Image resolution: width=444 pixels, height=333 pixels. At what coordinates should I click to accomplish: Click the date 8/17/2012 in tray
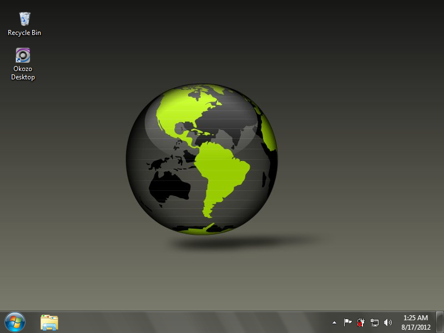[x=416, y=327]
